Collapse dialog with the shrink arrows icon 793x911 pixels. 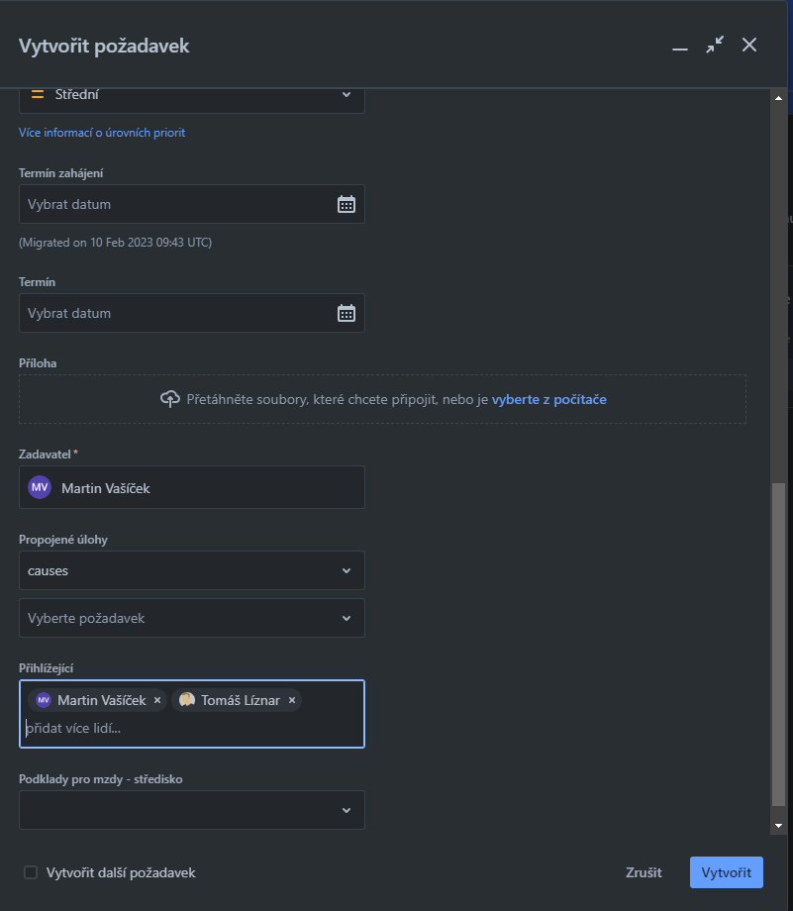(715, 45)
